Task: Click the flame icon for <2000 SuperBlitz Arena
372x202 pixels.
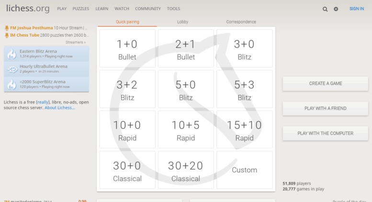Action: click(11, 84)
